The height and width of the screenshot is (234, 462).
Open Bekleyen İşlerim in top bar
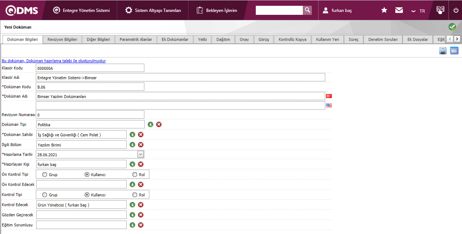tap(217, 10)
